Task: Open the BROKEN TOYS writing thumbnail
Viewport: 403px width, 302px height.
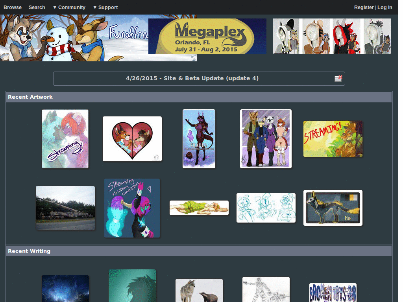Action: tap(333, 290)
